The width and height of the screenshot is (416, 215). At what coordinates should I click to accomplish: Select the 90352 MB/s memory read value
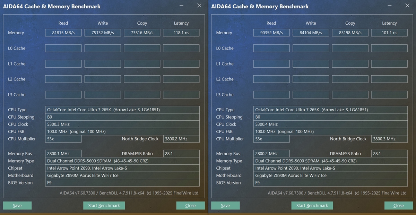pyautogui.click(x=271, y=33)
